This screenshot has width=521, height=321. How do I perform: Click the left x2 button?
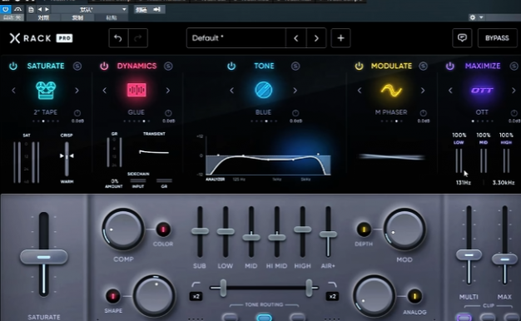(x=196, y=296)
